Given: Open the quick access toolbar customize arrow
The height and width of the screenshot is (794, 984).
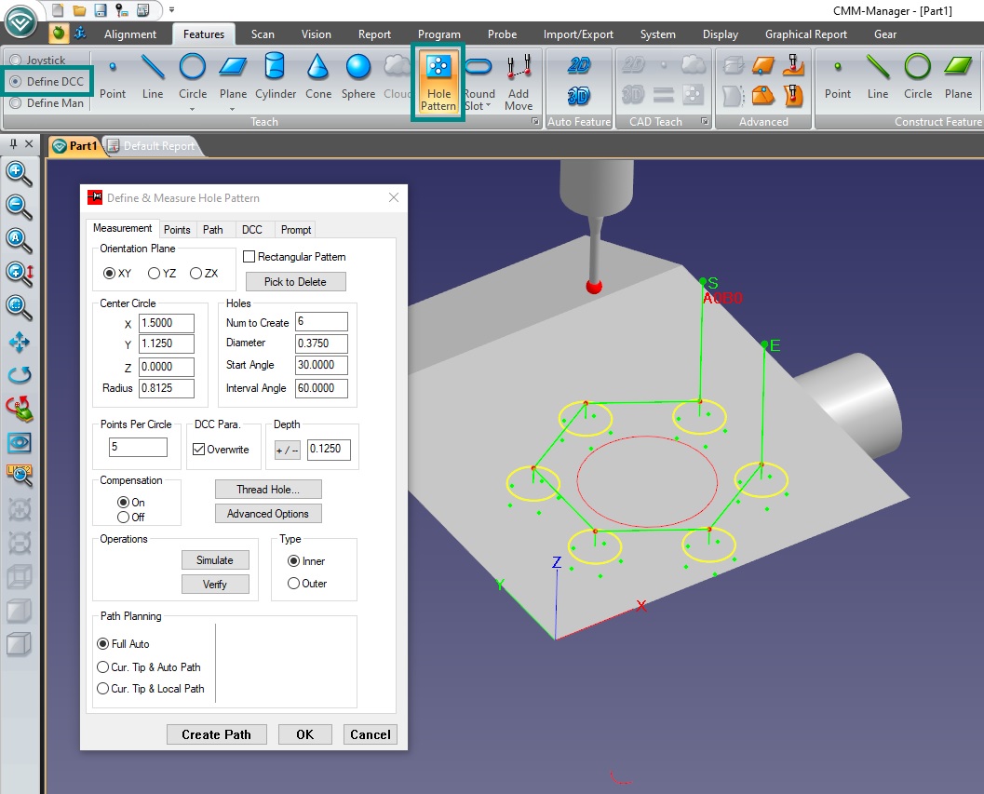Looking at the screenshot, I should [171, 10].
